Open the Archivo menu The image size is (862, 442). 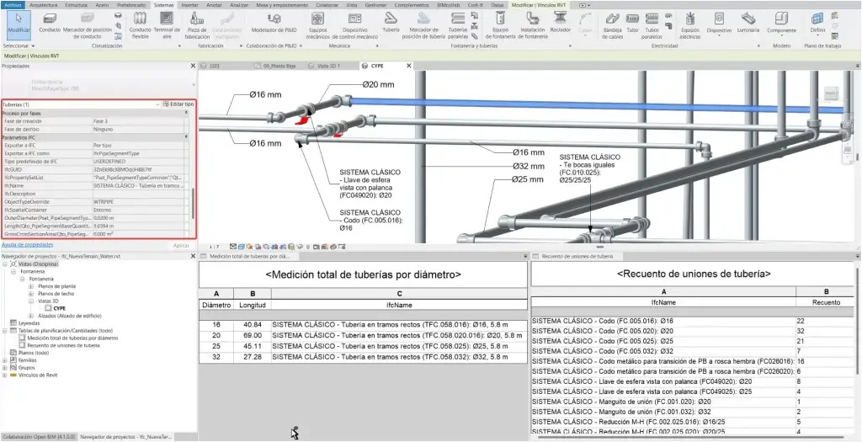pyautogui.click(x=13, y=4)
